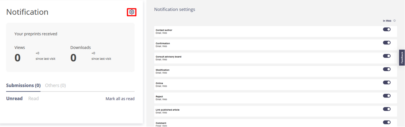Click the Views count number
The image size is (405, 127).
pyautogui.click(x=18, y=58)
